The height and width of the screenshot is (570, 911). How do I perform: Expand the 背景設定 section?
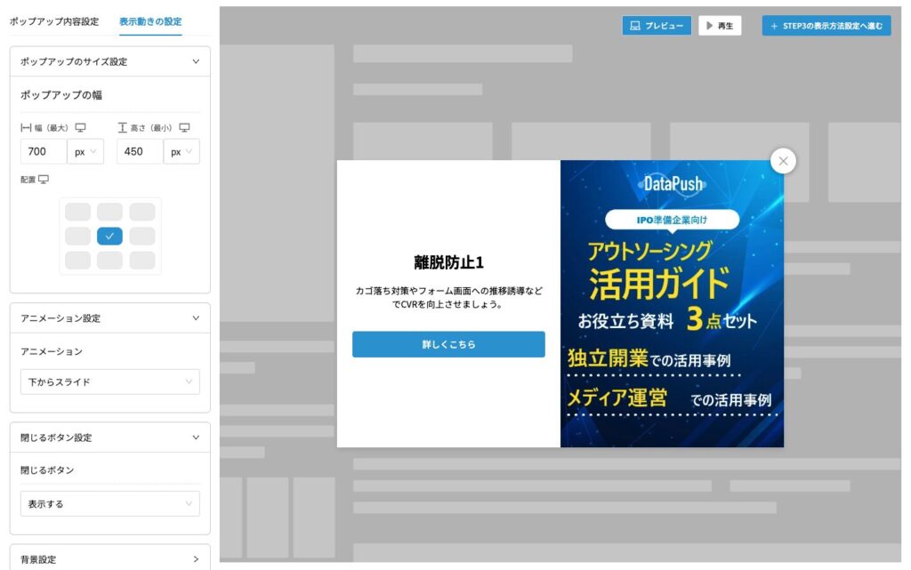196,559
